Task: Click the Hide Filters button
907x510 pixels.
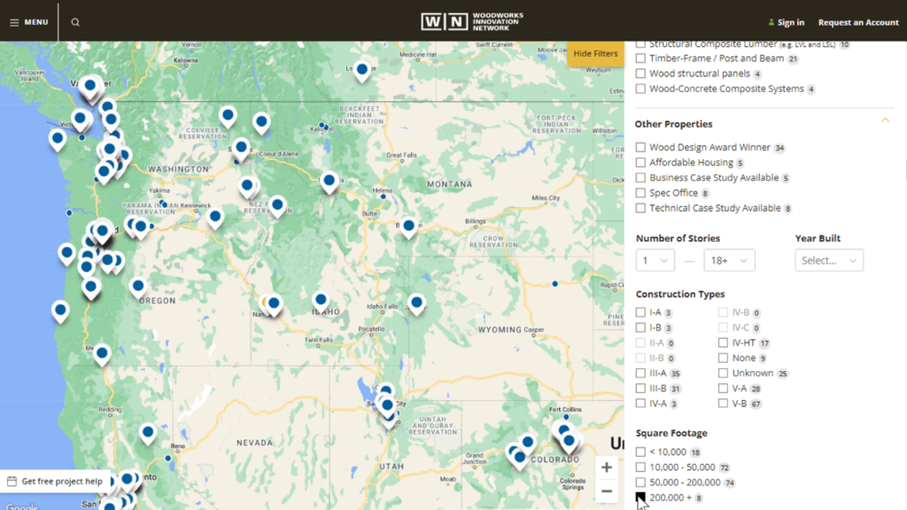Action: pyautogui.click(x=594, y=53)
